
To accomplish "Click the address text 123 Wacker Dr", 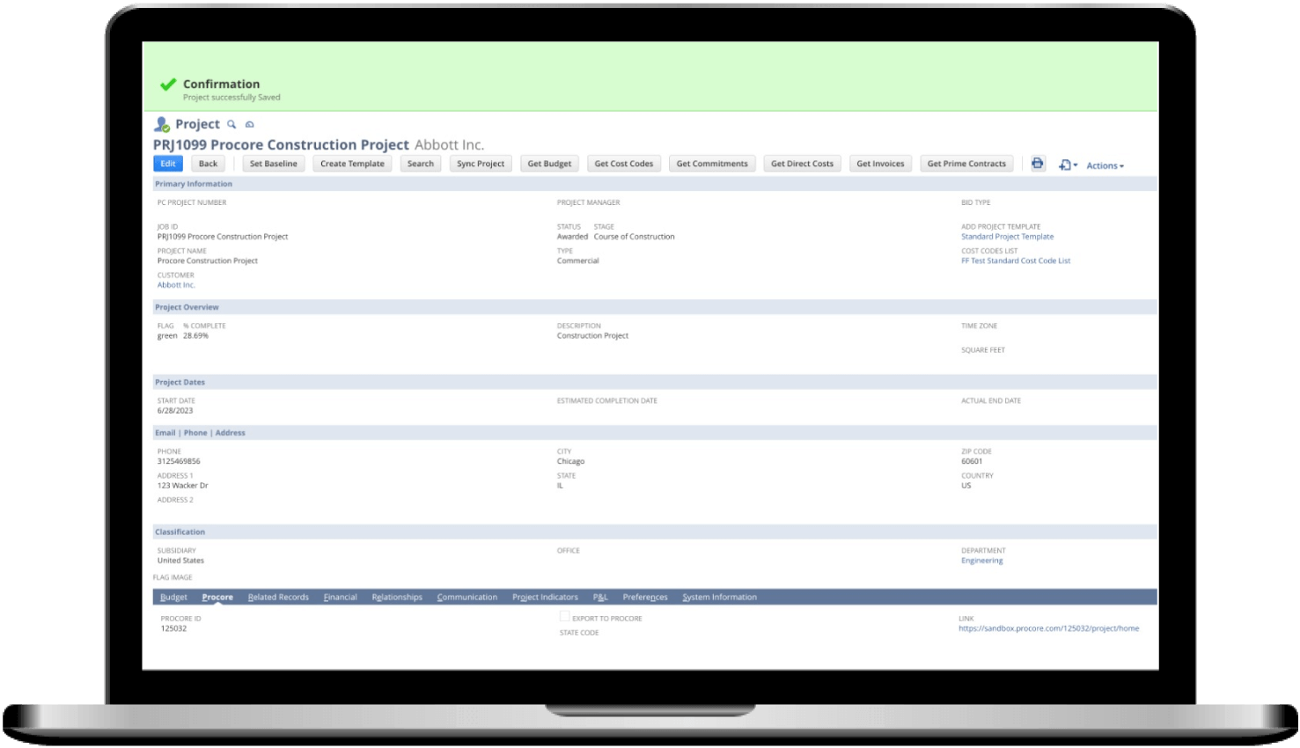I will point(183,486).
